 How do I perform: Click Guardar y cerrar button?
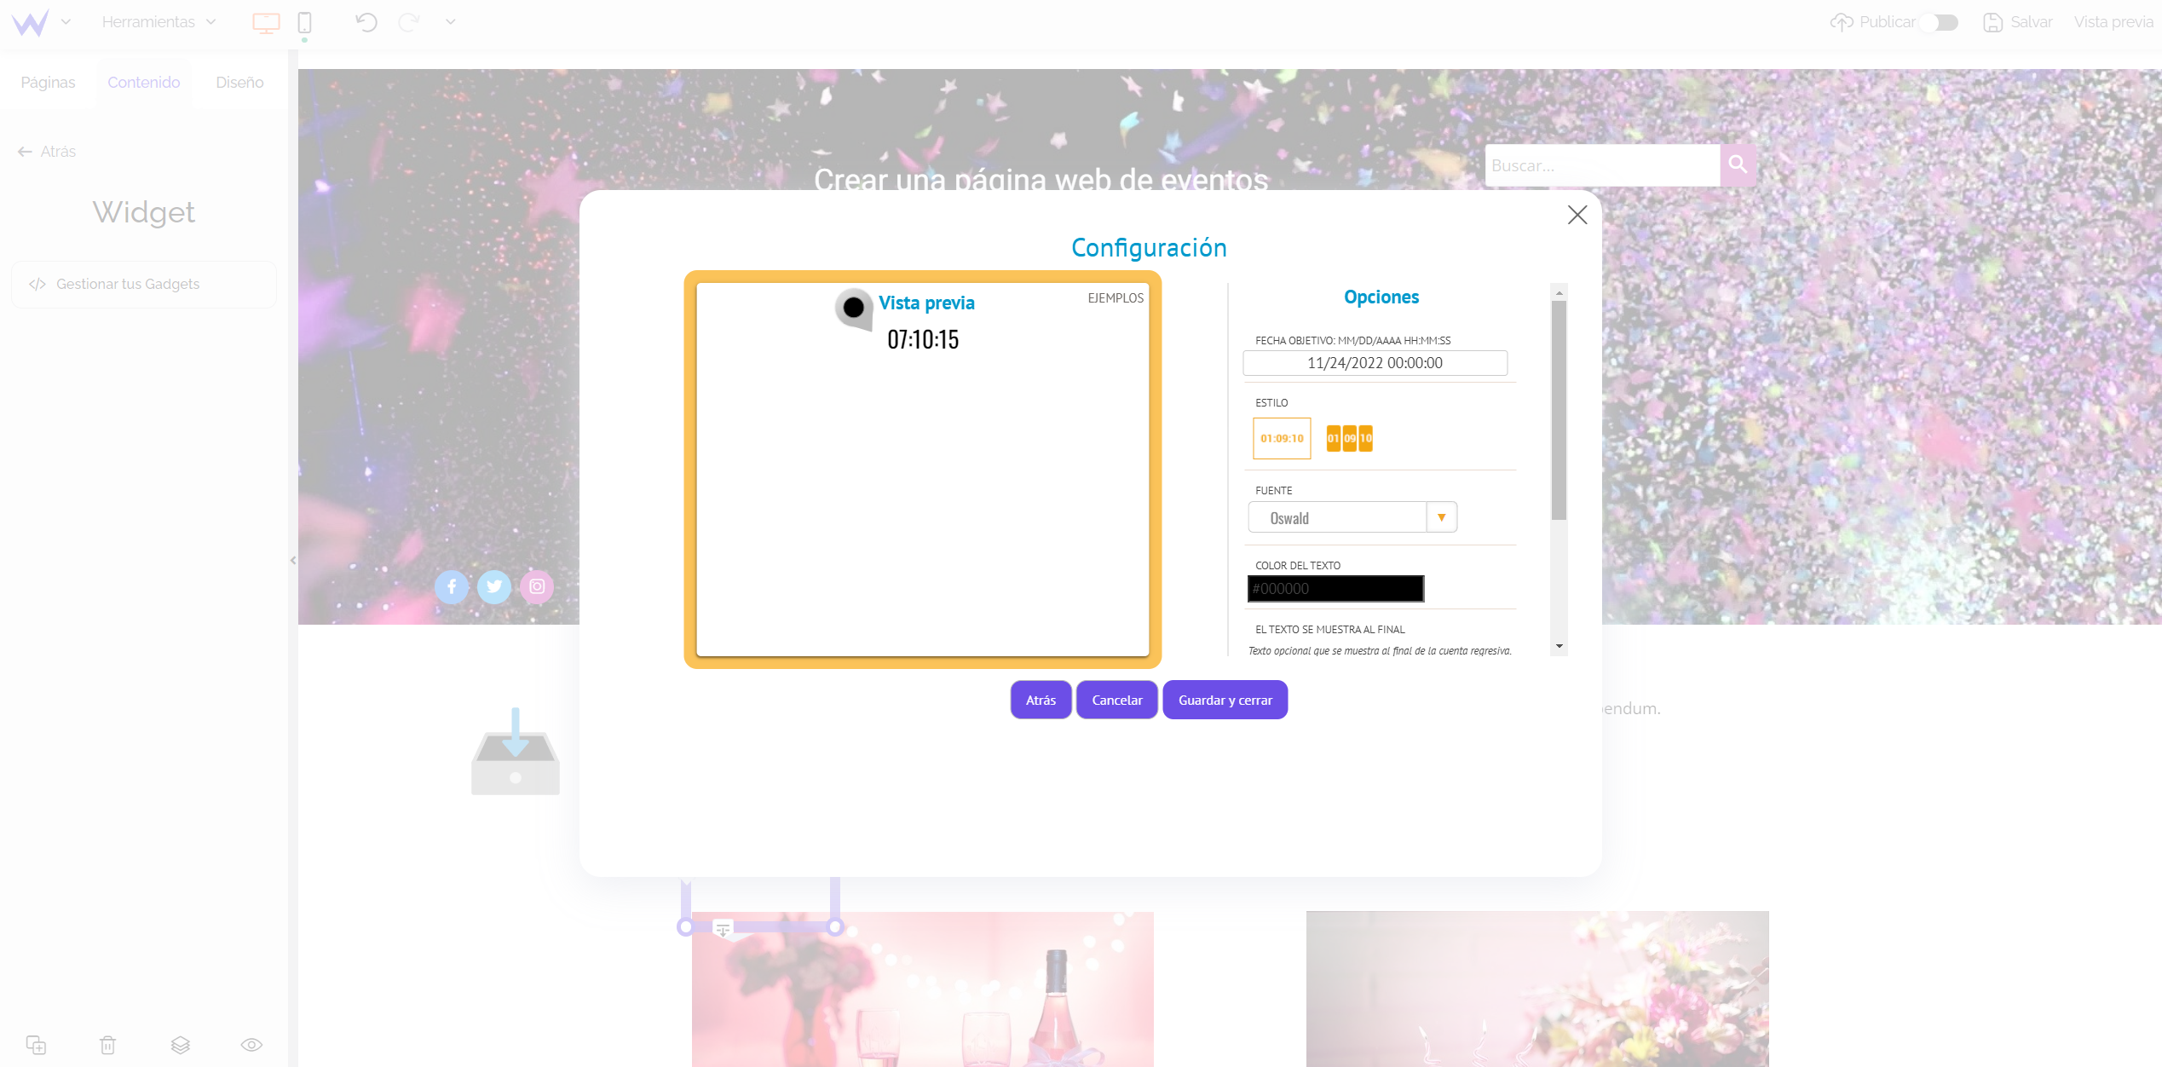point(1225,700)
